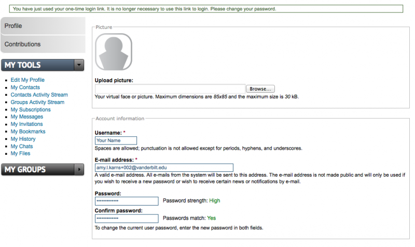The image size is (415, 247).
Task: Open My Chats link
Action: 22,147
